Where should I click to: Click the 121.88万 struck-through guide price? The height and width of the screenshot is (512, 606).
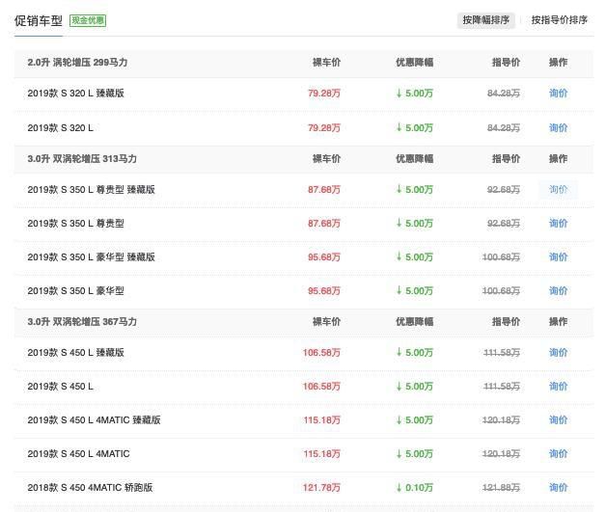coord(501,488)
